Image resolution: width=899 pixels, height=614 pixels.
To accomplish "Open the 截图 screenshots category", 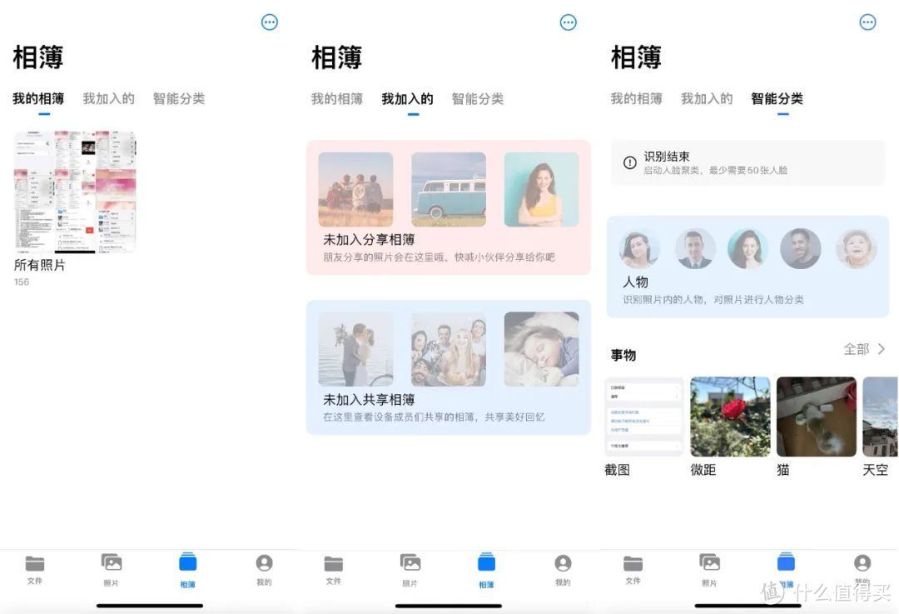I will point(644,417).
